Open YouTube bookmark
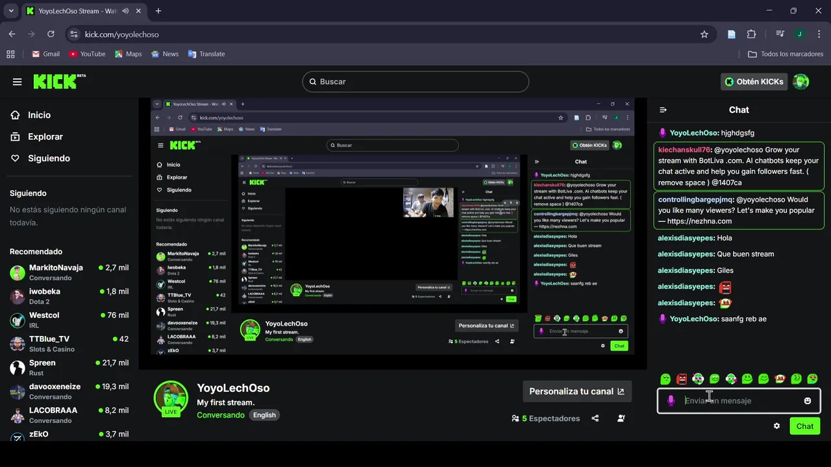Screen dimensions: 831x467 point(87,54)
